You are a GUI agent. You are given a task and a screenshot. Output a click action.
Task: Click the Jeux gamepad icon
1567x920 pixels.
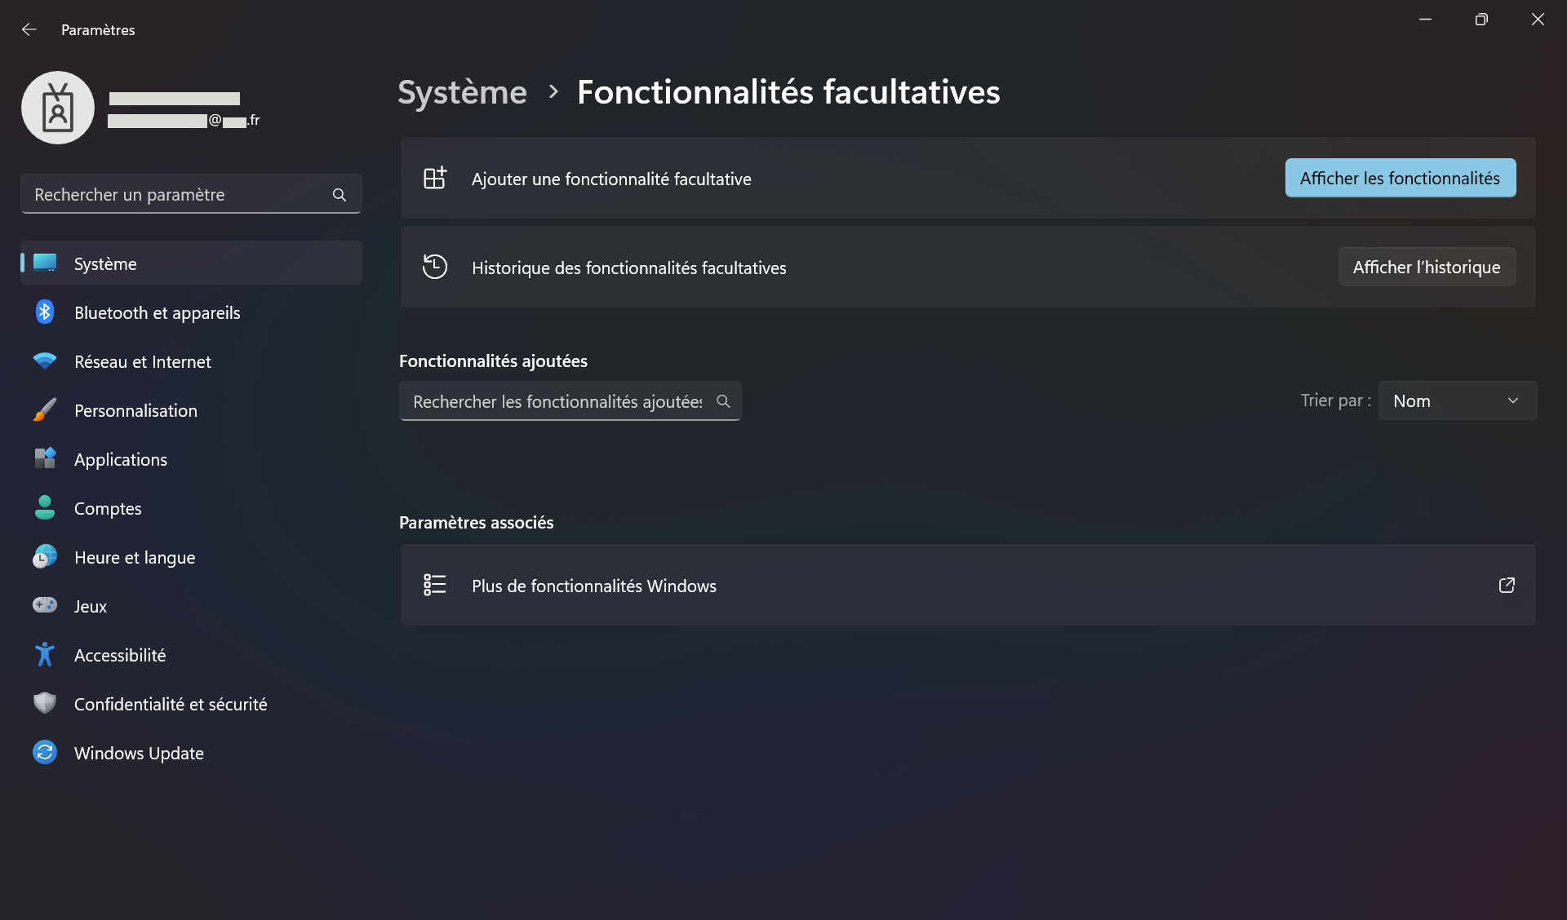pos(45,605)
